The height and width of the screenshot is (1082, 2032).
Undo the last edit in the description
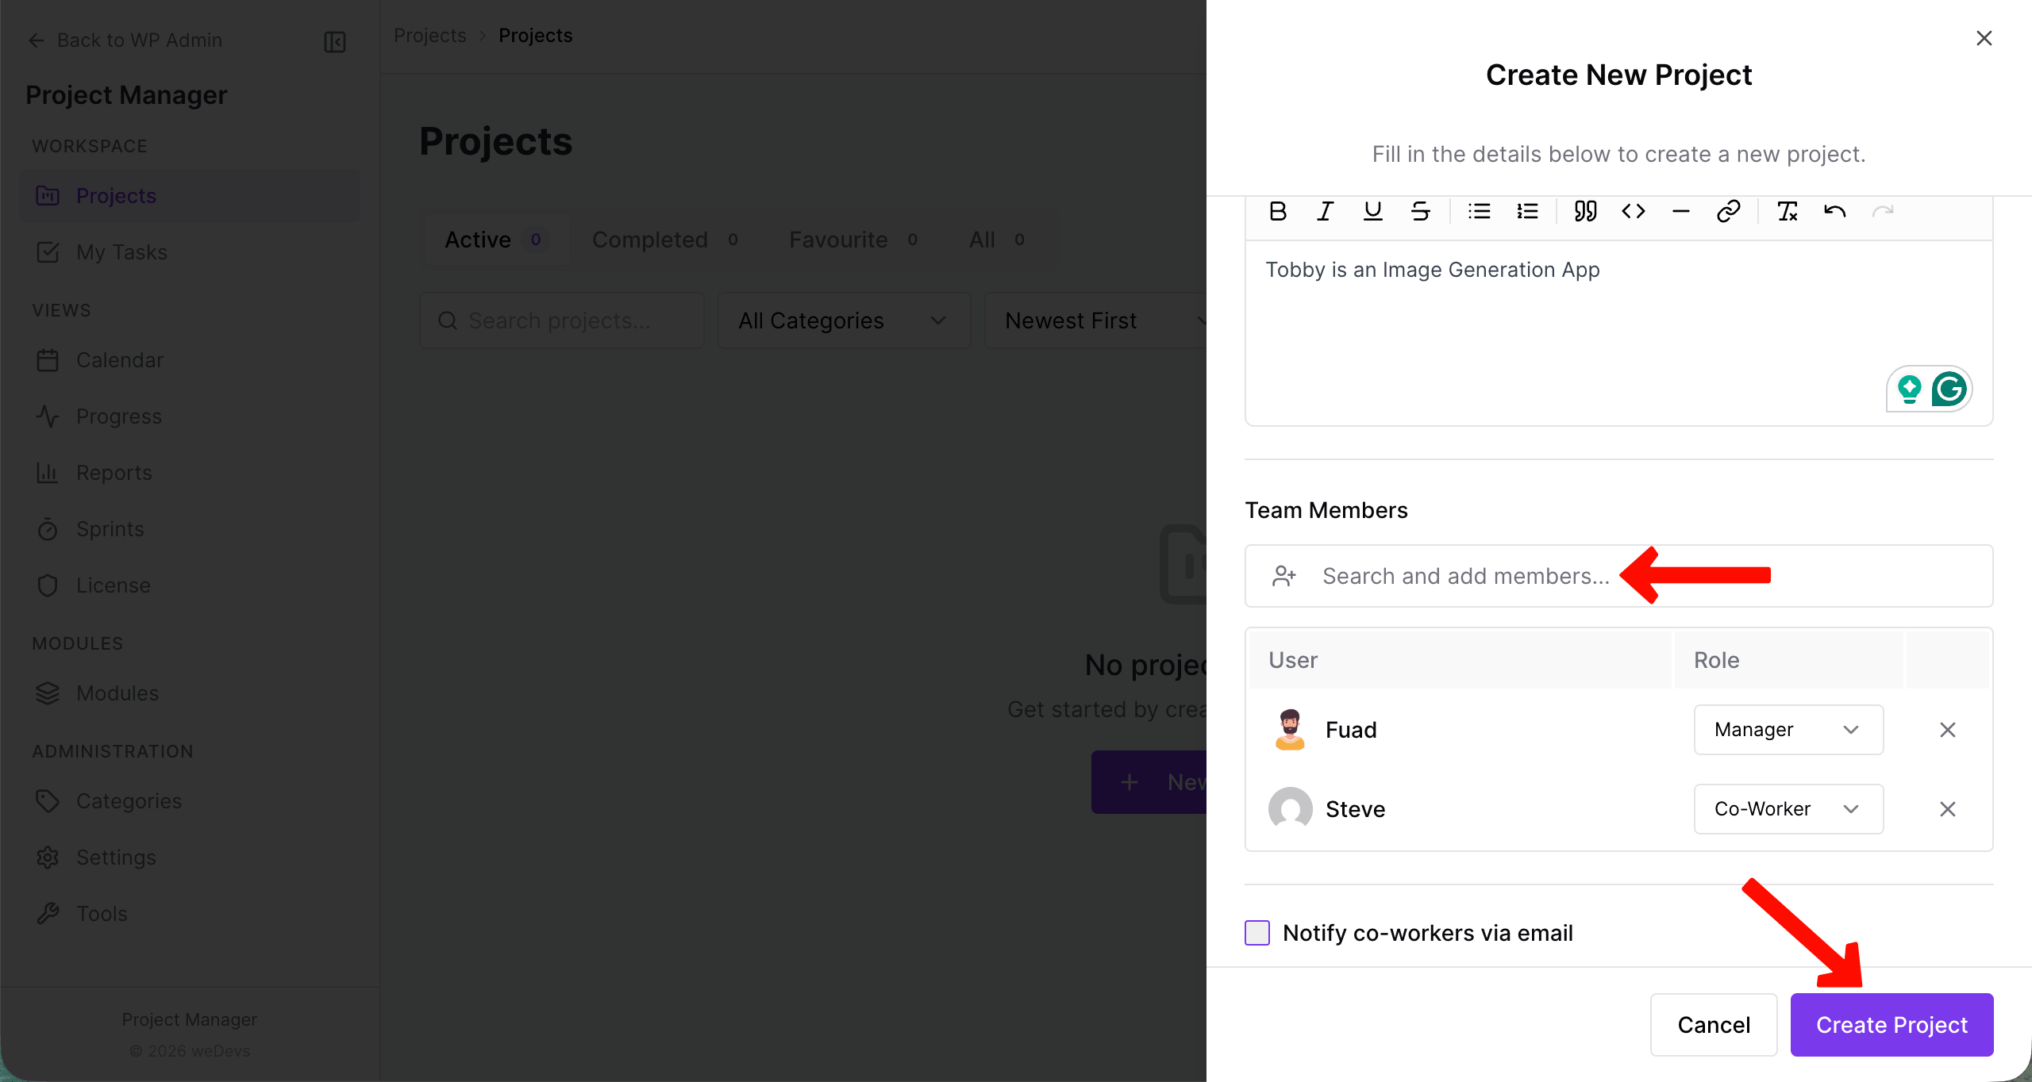(1835, 211)
